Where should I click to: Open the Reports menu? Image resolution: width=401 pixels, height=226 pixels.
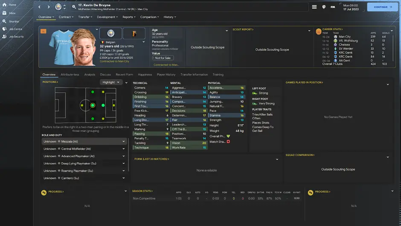click(129, 17)
